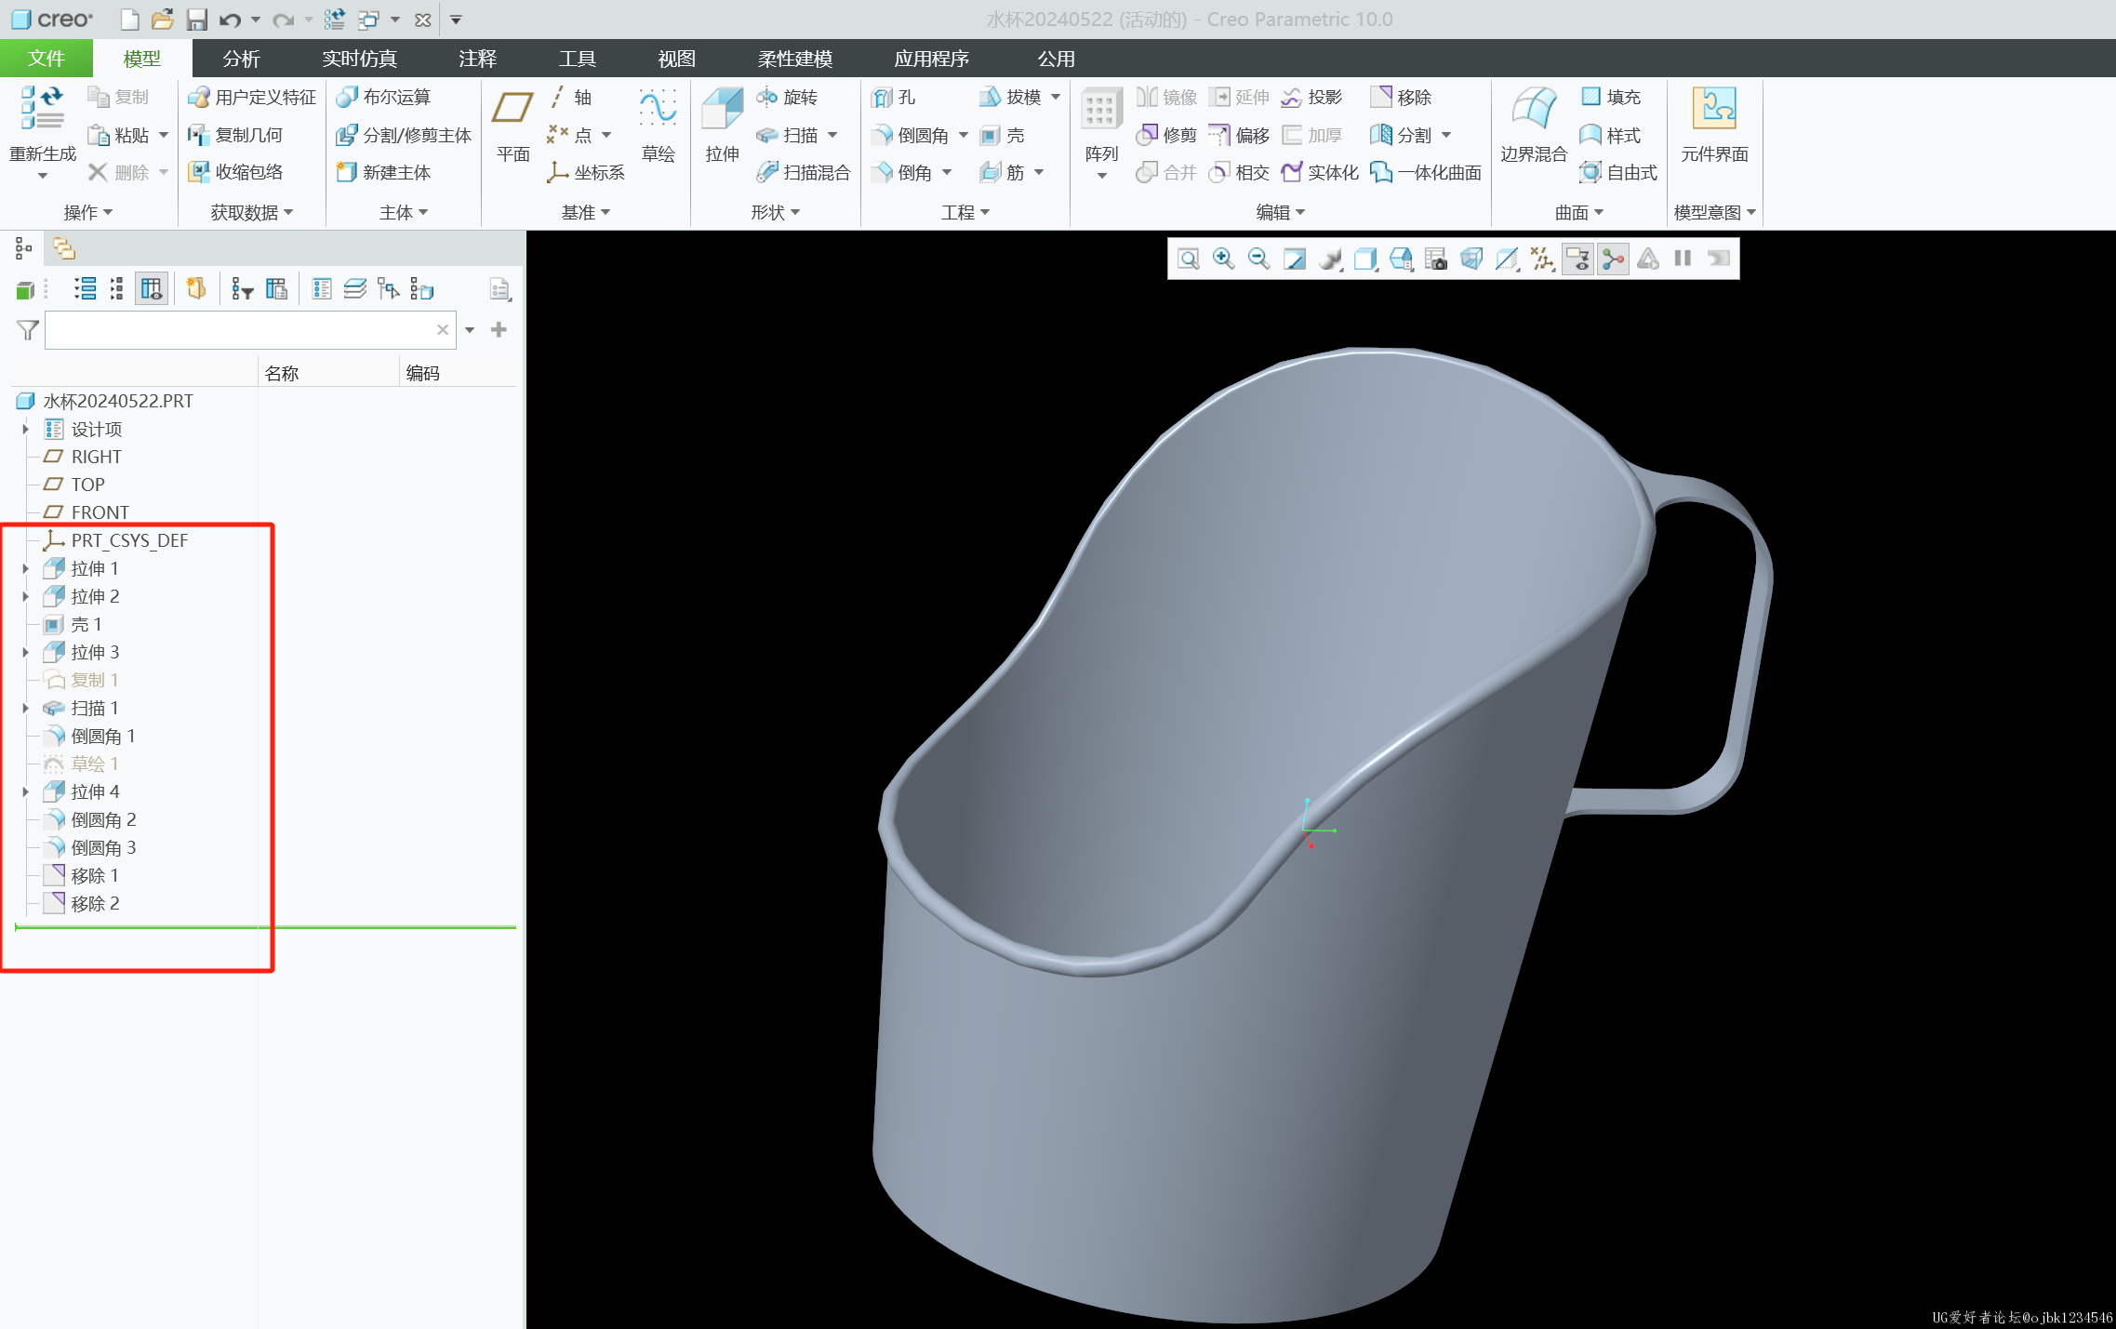
Task: Click the add filter plus button
Action: point(499,330)
